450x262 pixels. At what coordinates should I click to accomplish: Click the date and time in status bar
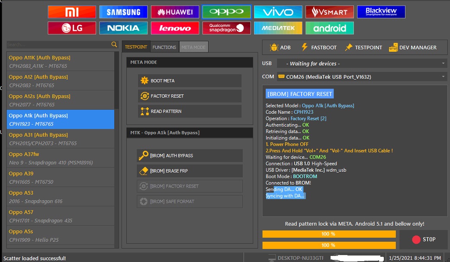pos(415,258)
